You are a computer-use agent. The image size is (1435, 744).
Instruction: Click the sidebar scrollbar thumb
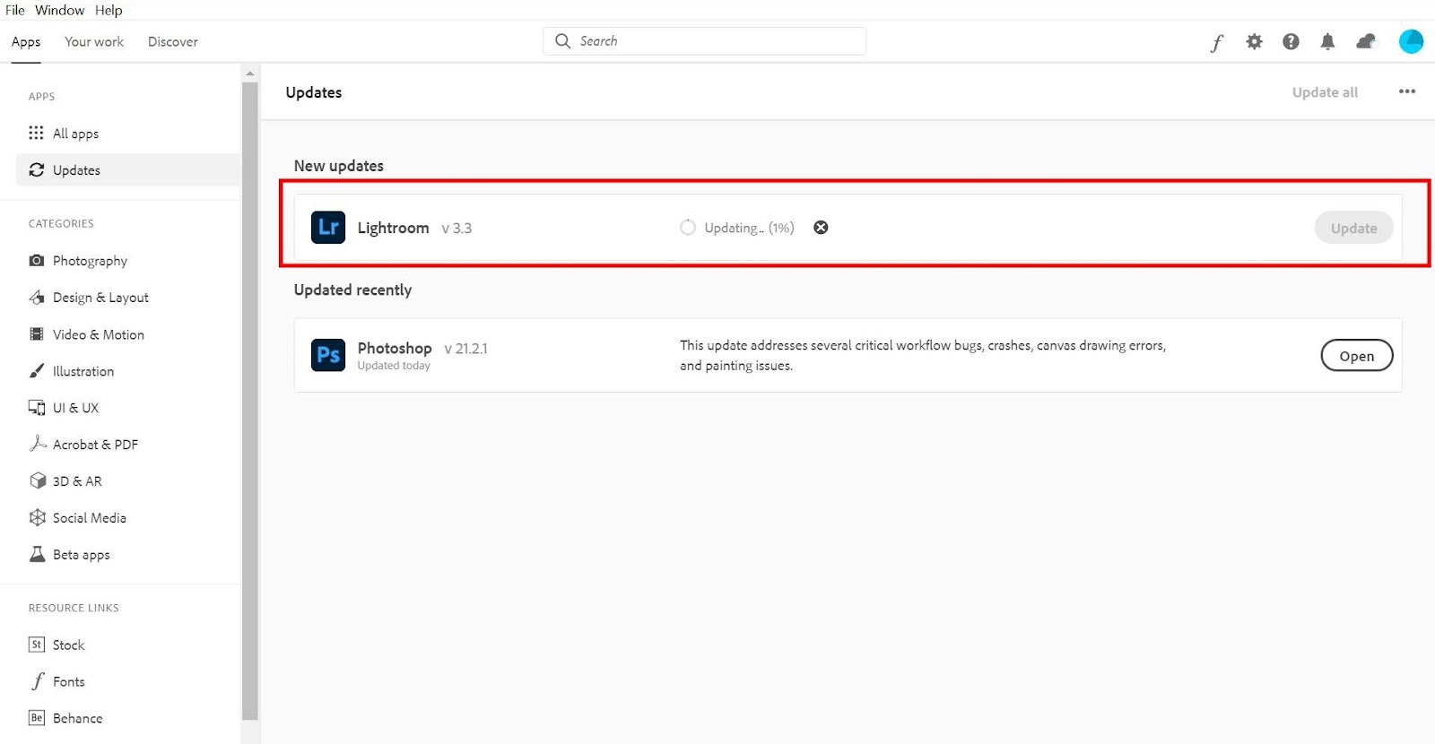click(250, 401)
